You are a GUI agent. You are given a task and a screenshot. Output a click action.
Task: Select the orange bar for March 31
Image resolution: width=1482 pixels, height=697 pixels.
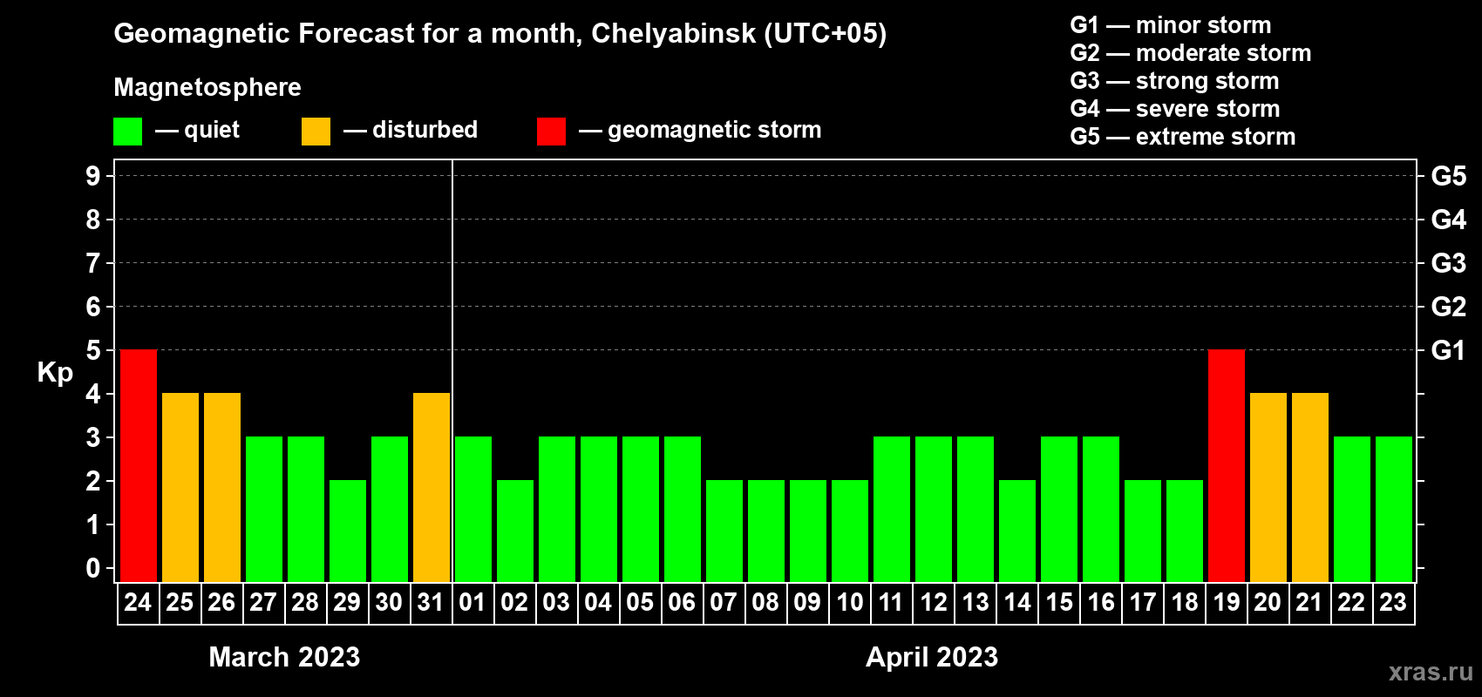coord(432,488)
